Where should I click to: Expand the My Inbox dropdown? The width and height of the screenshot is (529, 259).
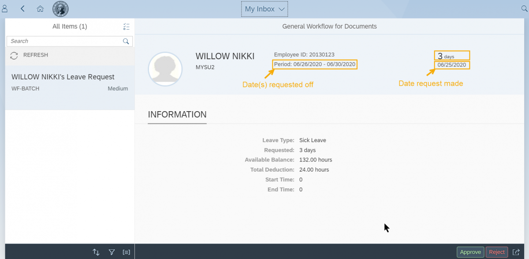click(x=264, y=9)
